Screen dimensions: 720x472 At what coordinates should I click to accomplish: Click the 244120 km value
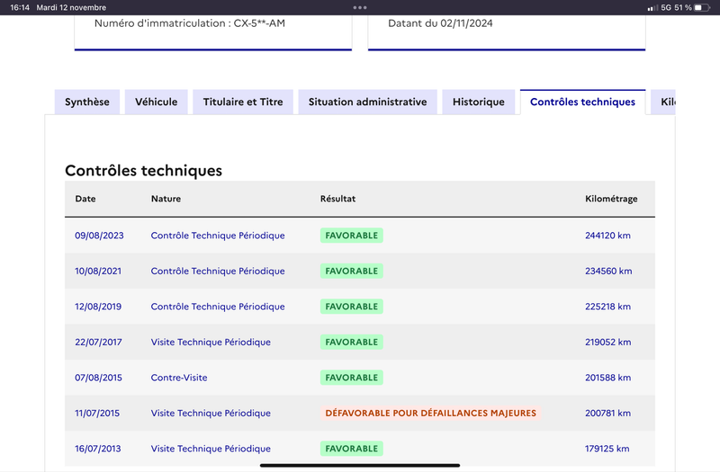pos(608,236)
